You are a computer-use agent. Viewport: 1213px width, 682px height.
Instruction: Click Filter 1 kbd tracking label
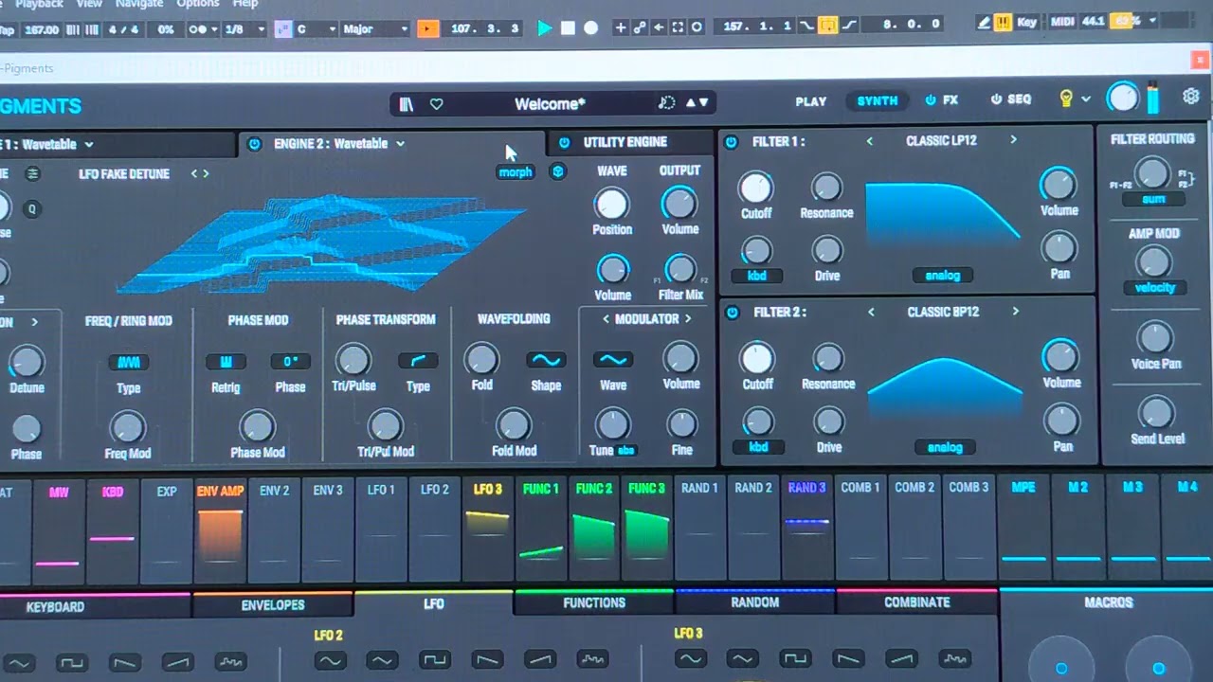(x=756, y=276)
